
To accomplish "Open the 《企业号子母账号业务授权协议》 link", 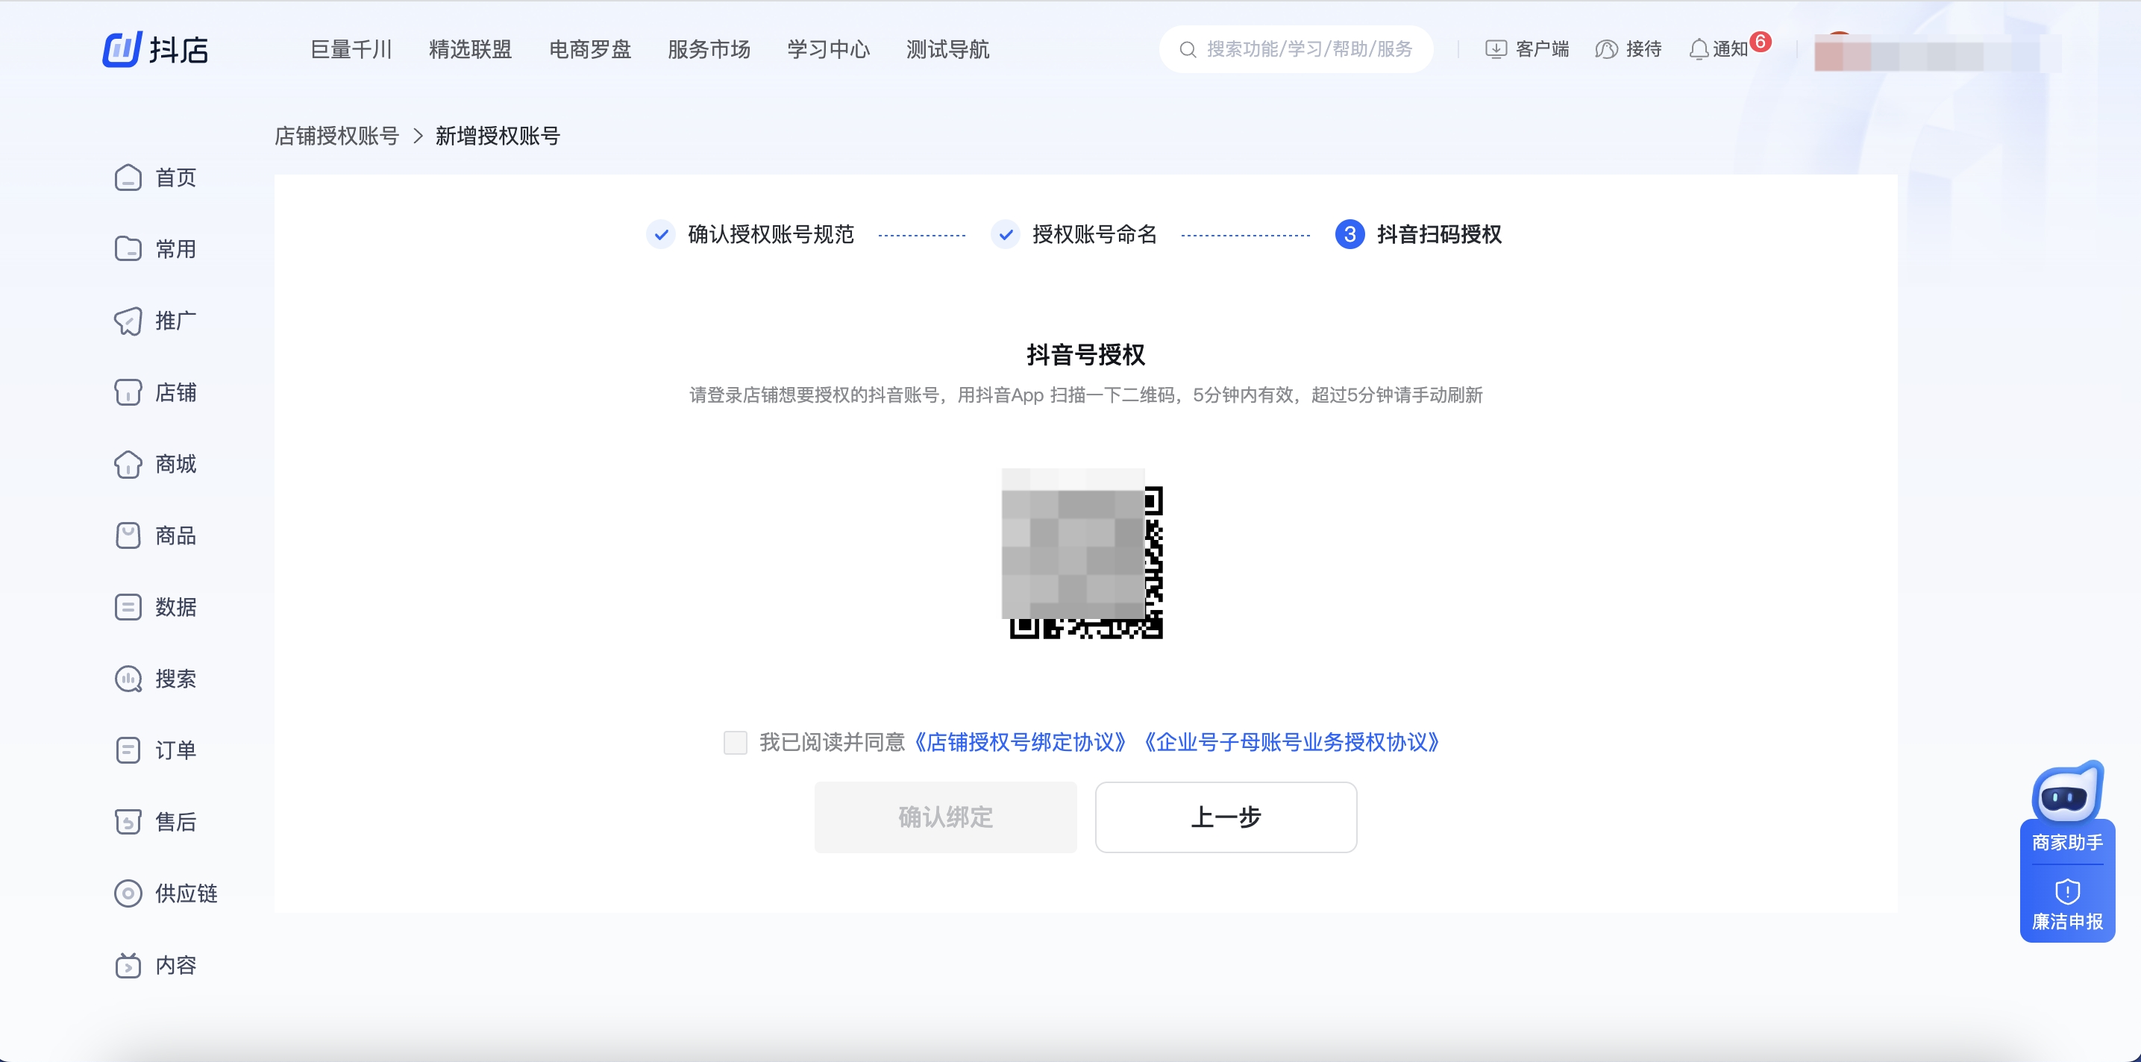I will tap(1291, 742).
